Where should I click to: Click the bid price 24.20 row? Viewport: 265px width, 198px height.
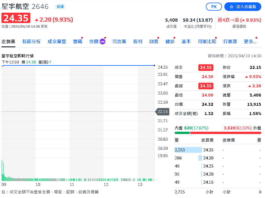pos(194,174)
